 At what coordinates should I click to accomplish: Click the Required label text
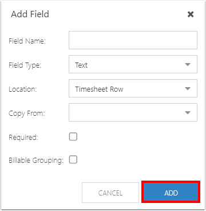coord(23,138)
